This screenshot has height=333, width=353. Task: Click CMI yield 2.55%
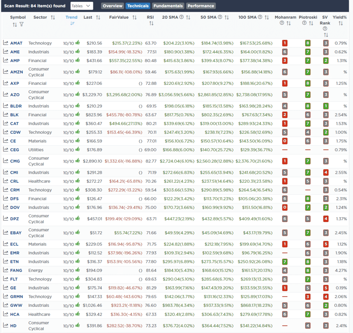341,173
